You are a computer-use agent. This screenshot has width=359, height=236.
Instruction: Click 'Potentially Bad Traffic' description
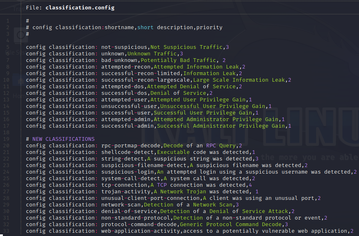point(178,60)
